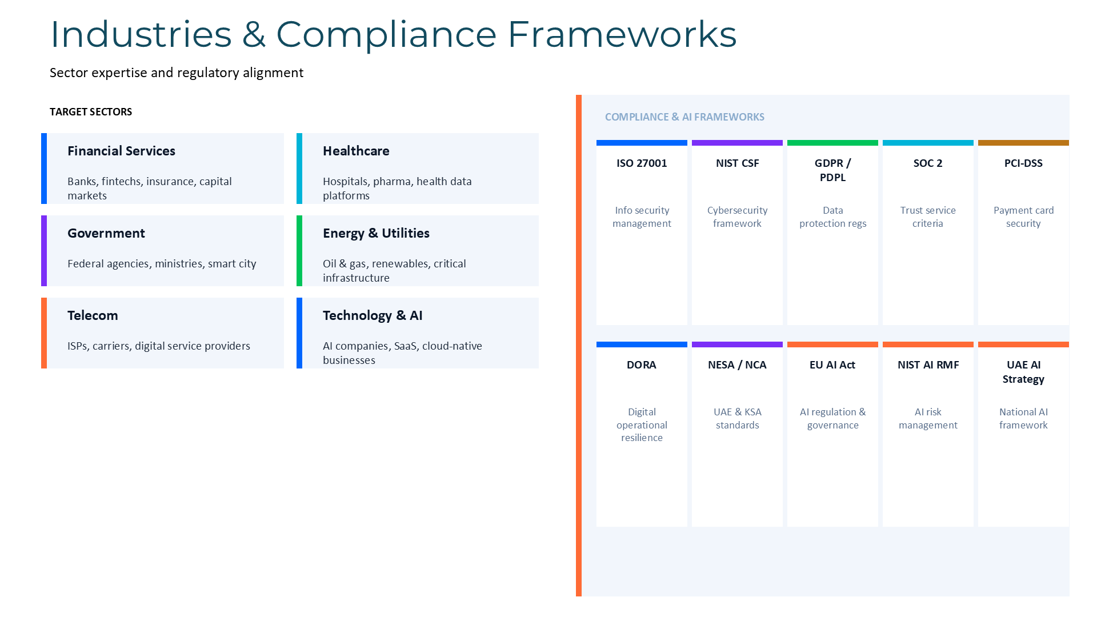Select the 'EU AI Act' framework title

tap(832, 365)
